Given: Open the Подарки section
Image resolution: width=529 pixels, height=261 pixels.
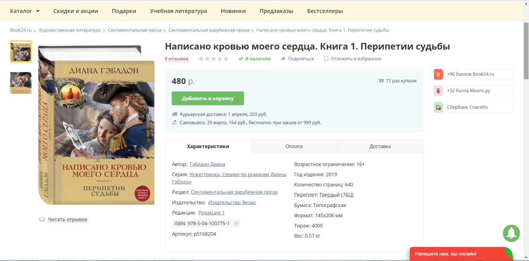Looking at the screenshot, I should tap(124, 11).
